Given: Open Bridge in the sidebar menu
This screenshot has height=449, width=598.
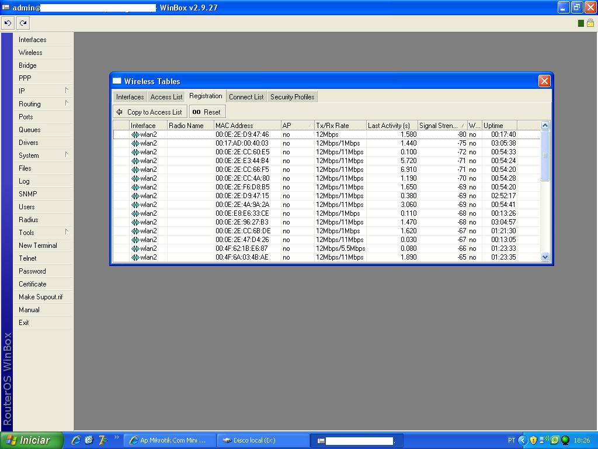Looking at the screenshot, I should [43, 65].
